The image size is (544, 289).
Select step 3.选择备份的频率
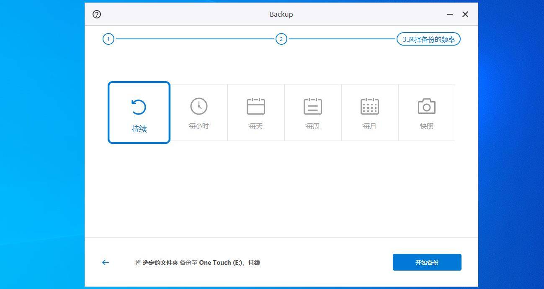click(428, 39)
